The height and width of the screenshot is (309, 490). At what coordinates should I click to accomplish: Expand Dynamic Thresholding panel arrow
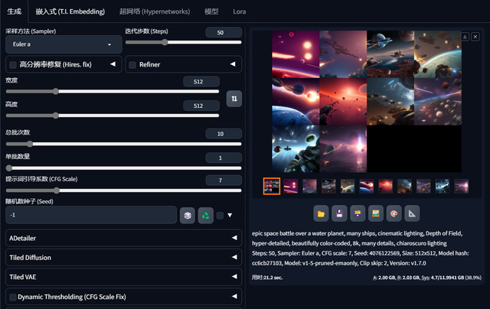(x=234, y=296)
